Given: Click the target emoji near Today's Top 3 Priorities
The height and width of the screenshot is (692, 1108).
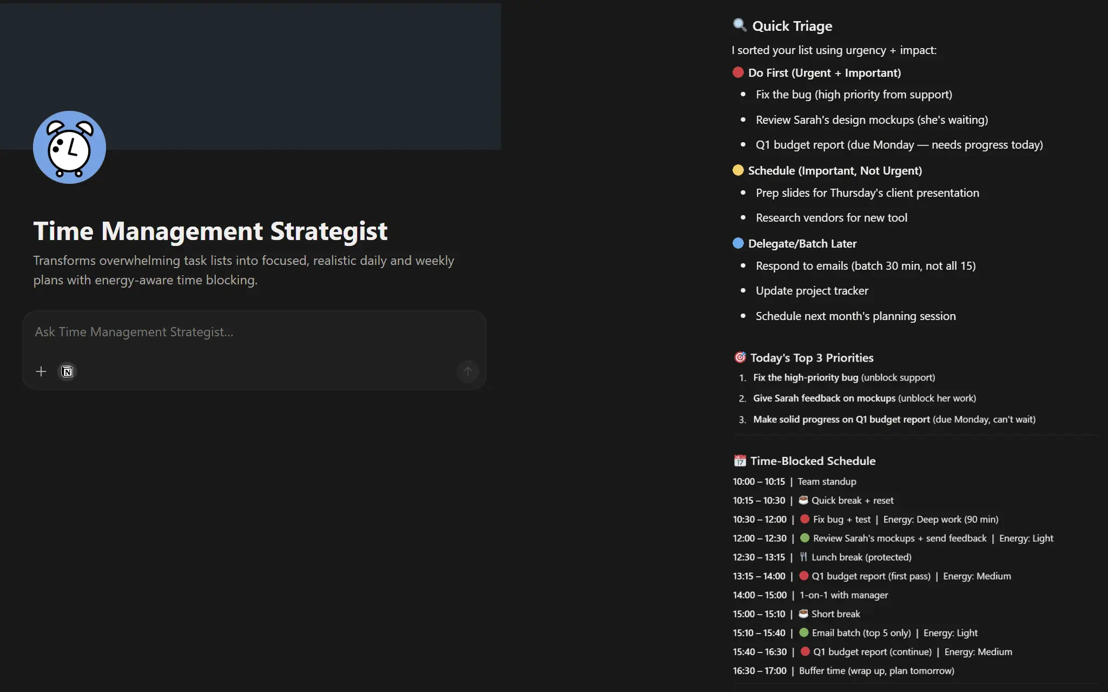Looking at the screenshot, I should tap(739, 357).
